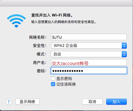Click into the 用户名 username field

(89, 62)
